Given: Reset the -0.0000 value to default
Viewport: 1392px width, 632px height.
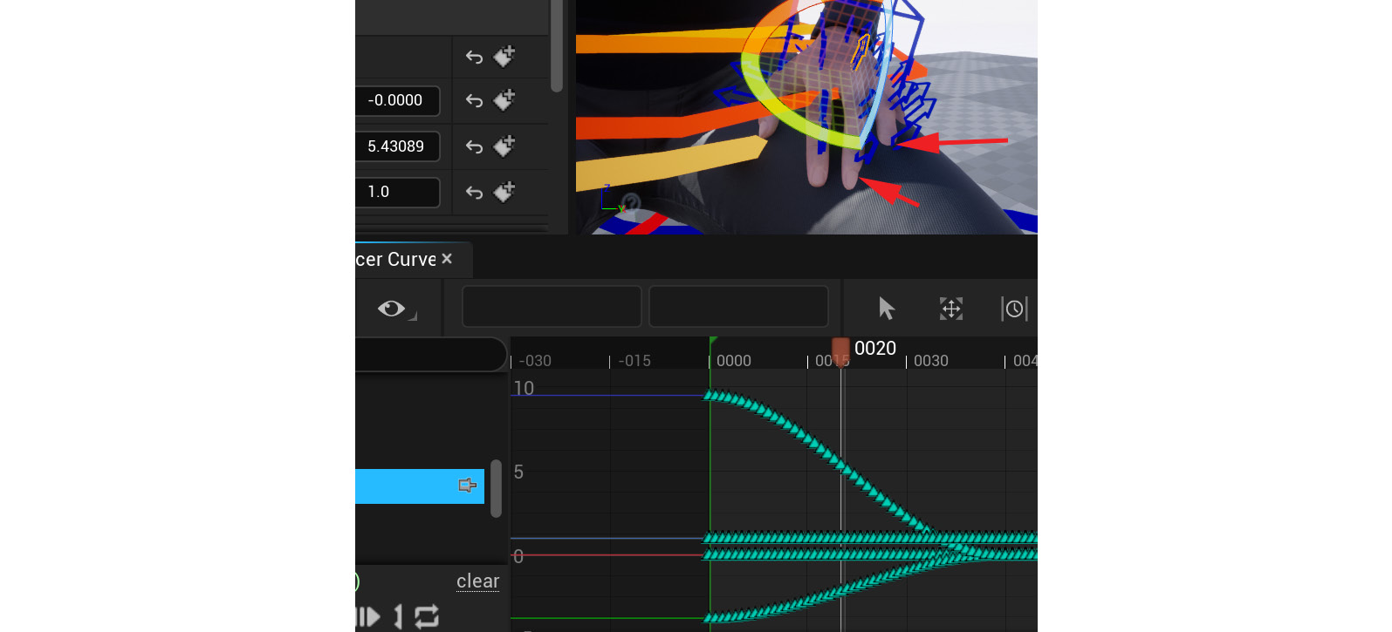Looking at the screenshot, I should click(x=474, y=101).
